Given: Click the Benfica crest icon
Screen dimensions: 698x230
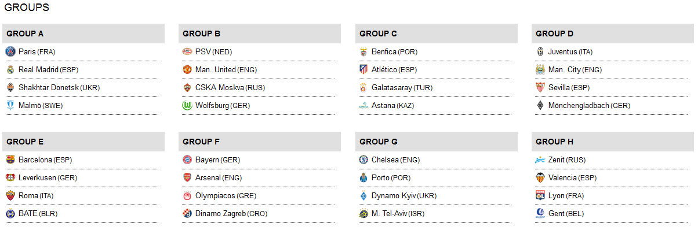Looking at the screenshot, I should tap(363, 52).
